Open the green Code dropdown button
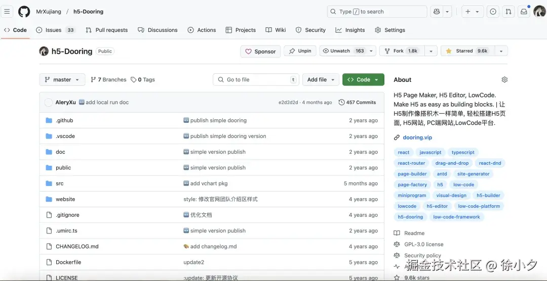The image size is (547, 281). click(363, 80)
